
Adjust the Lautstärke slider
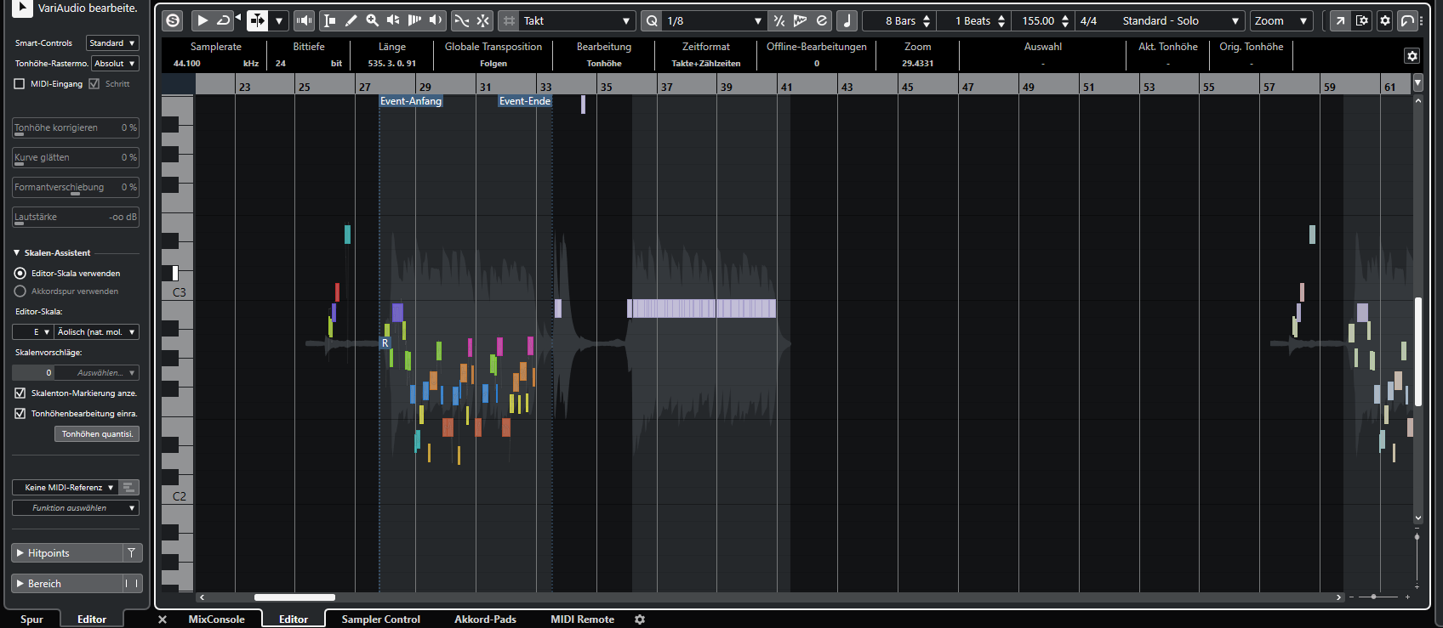point(76,217)
